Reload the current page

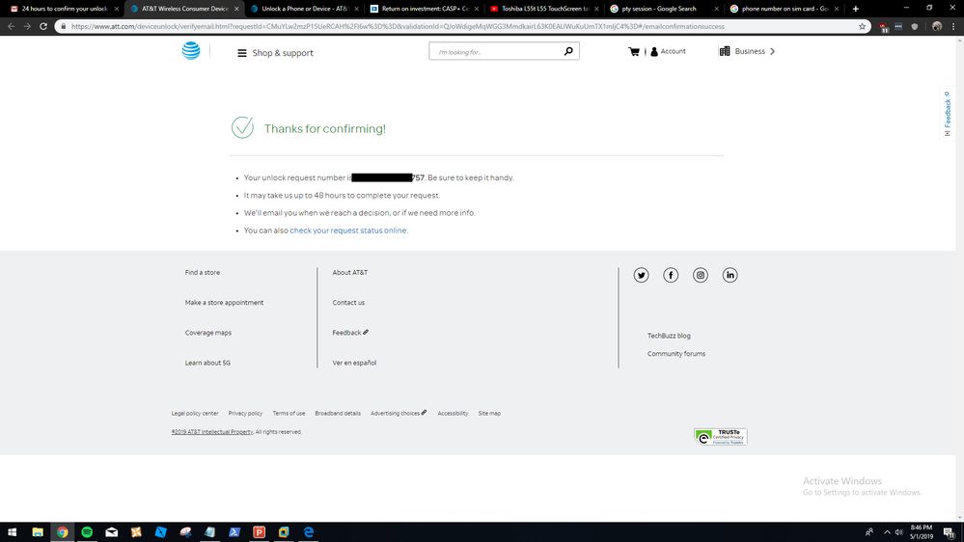pyautogui.click(x=43, y=26)
